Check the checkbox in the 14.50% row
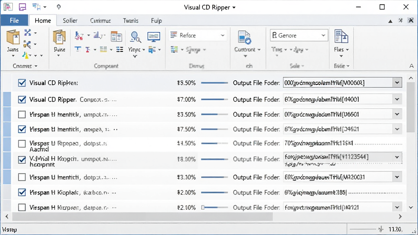Viewport: 418px width, 235px height. point(22,144)
